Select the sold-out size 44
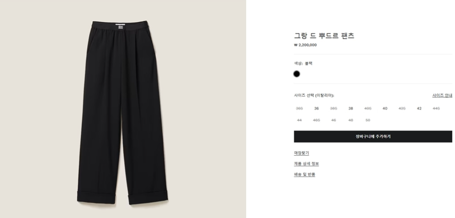The width and height of the screenshot is (455, 218). [299, 120]
